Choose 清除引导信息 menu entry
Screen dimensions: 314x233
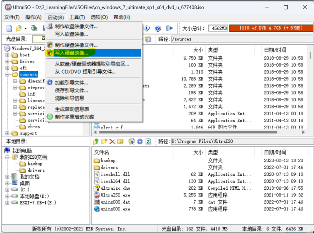[94, 98]
